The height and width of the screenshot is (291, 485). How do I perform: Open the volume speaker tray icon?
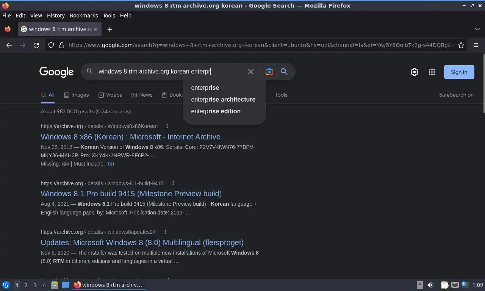430,285
